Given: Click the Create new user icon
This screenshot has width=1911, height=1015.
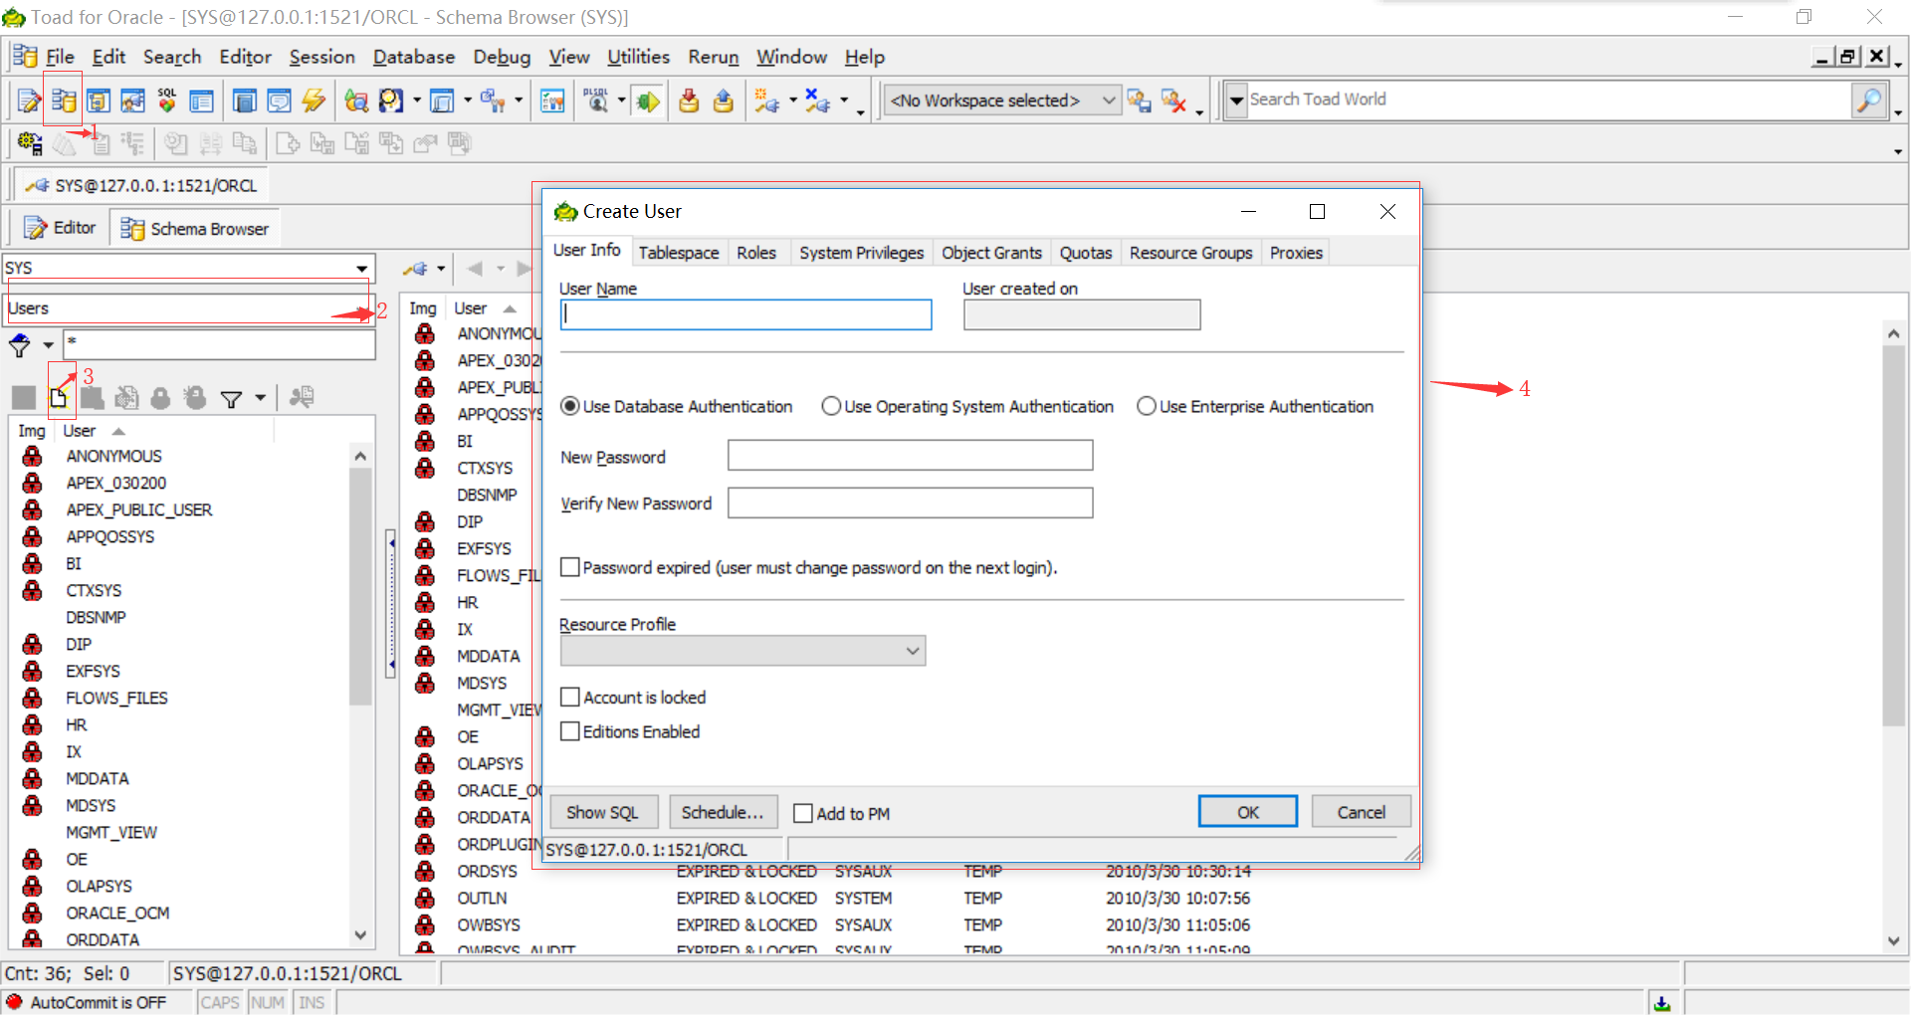Looking at the screenshot, I should (x=59, y=398).
